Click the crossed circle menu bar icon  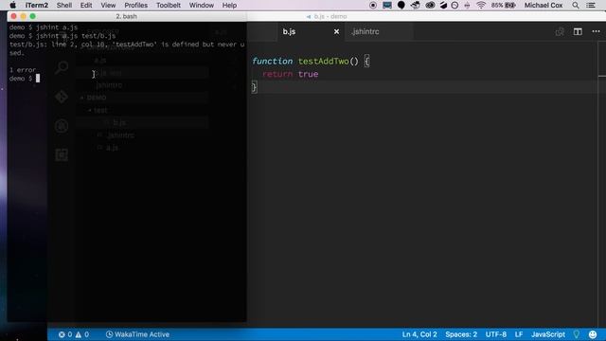click(454, 6)
